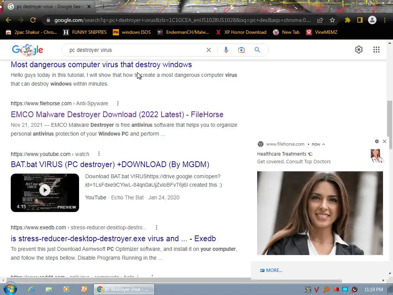Click the orange magnifier tray icon
This screenshot has height=295, width=393.
pyautogui.click(x=326, y=290)
